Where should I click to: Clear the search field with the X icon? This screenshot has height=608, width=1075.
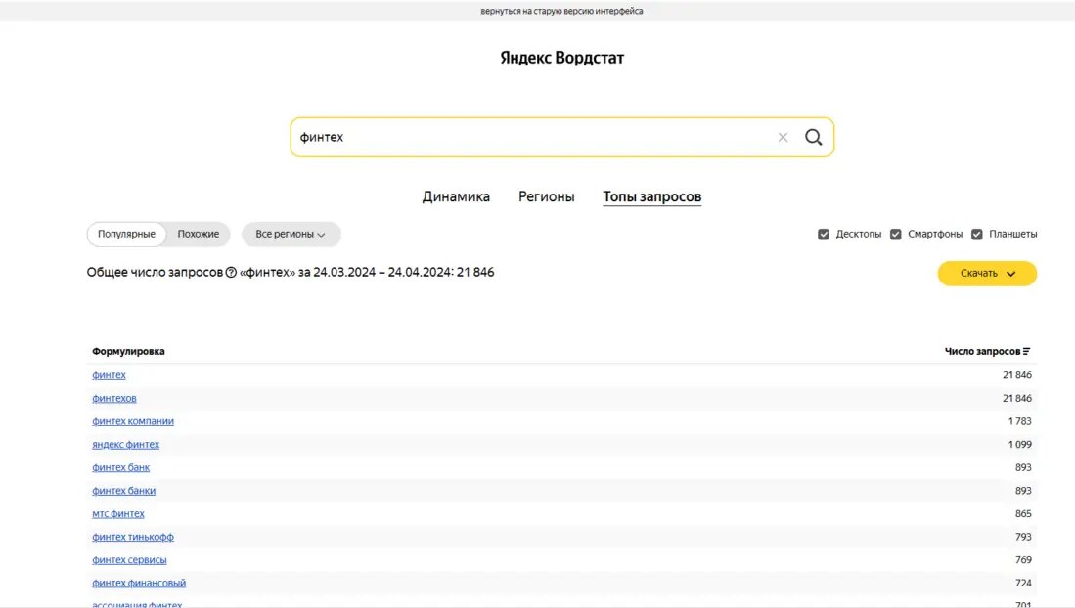tap(783, 137)
